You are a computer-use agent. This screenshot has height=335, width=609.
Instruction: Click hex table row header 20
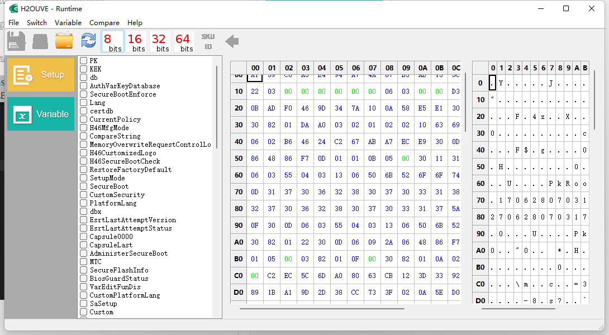tap(239, 108)
